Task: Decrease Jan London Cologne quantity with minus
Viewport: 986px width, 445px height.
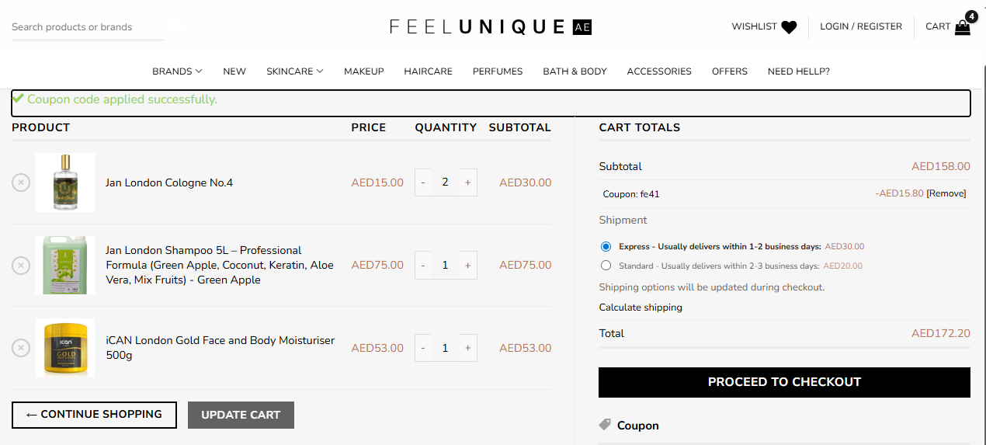Action: tap(423, 183)
